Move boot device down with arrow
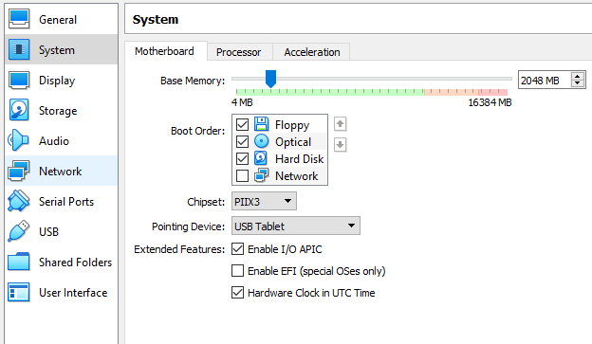This screenshot has height=344, width=592. tap(341, 144)
